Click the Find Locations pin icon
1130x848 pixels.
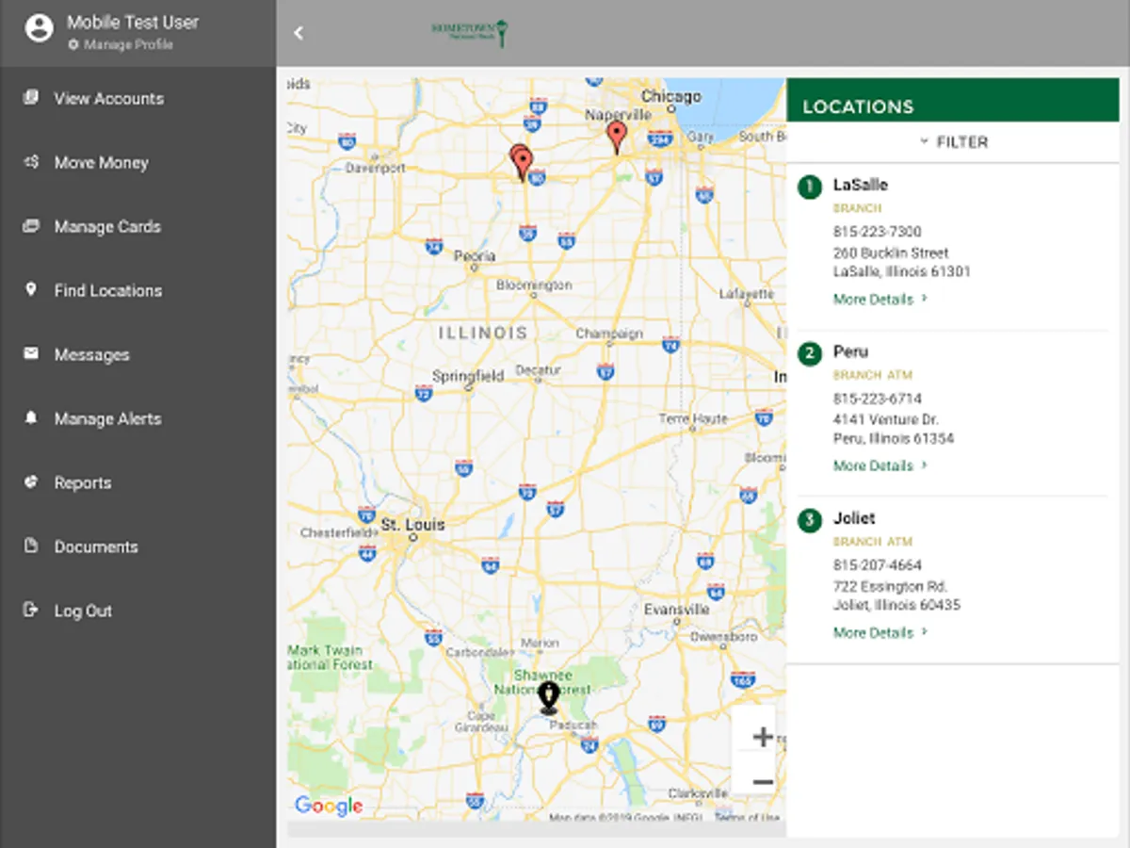pos(31,289)
